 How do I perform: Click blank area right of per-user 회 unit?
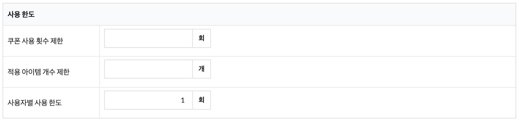(364, 103)
